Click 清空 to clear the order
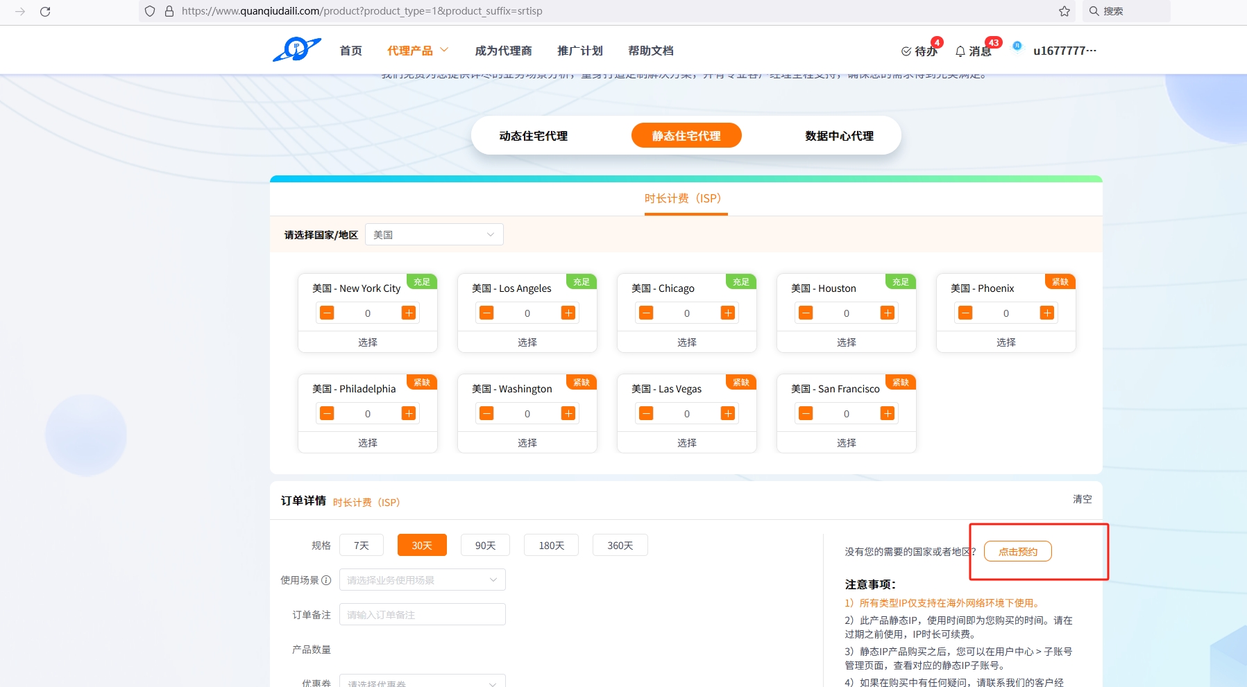 click(1082, 499)
